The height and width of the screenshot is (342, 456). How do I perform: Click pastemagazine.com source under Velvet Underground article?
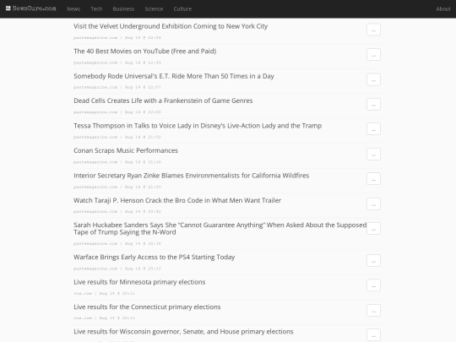coord(95,37)
